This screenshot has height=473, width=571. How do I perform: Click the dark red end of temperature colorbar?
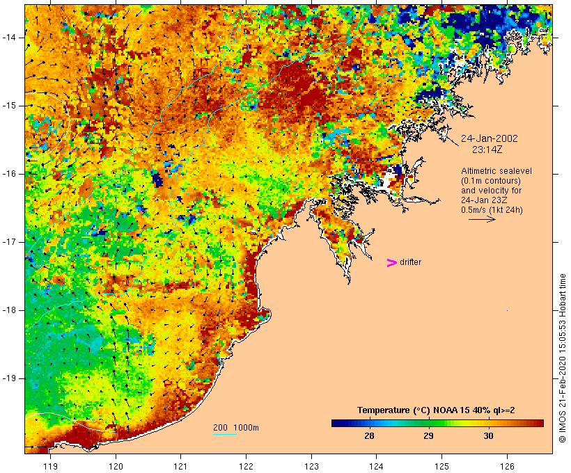tap(538, 423)
